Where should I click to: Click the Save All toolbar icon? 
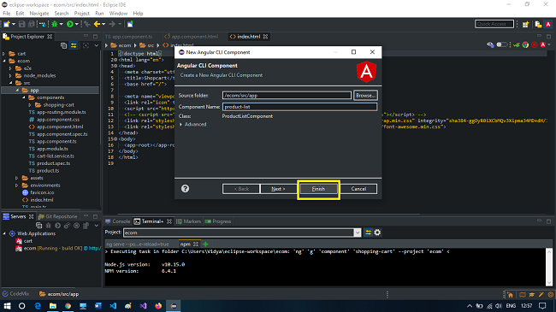coord(31,24)
